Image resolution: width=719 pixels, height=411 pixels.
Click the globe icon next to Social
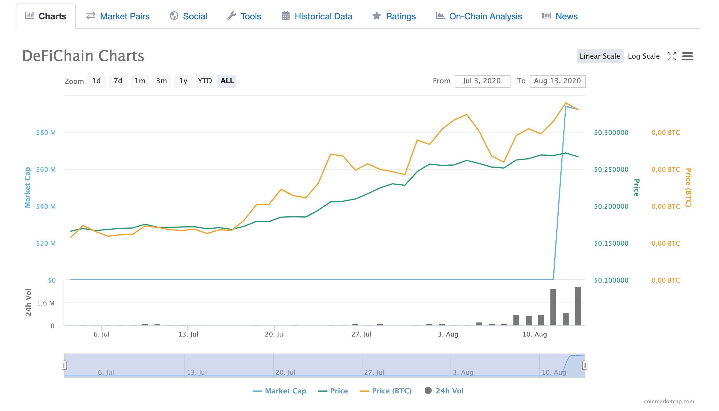tap(174, 16)
